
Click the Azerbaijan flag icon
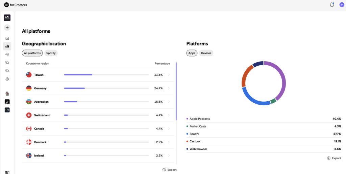(29, 102)
